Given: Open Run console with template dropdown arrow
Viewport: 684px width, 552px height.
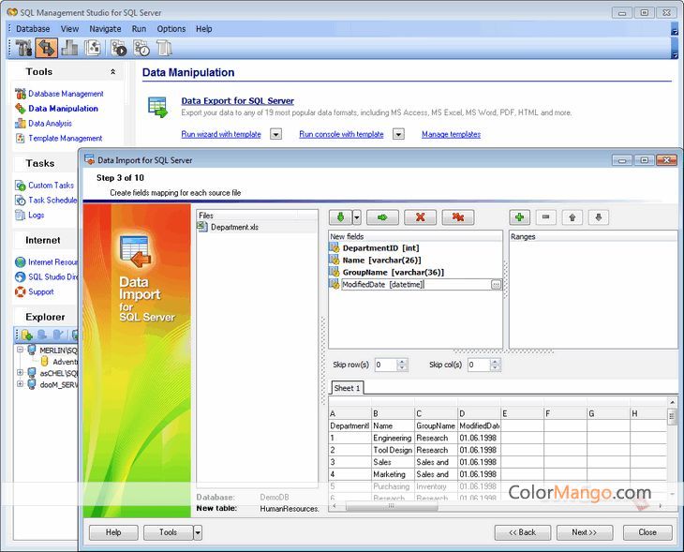Looking at the screenshot, I should (398, 134).
